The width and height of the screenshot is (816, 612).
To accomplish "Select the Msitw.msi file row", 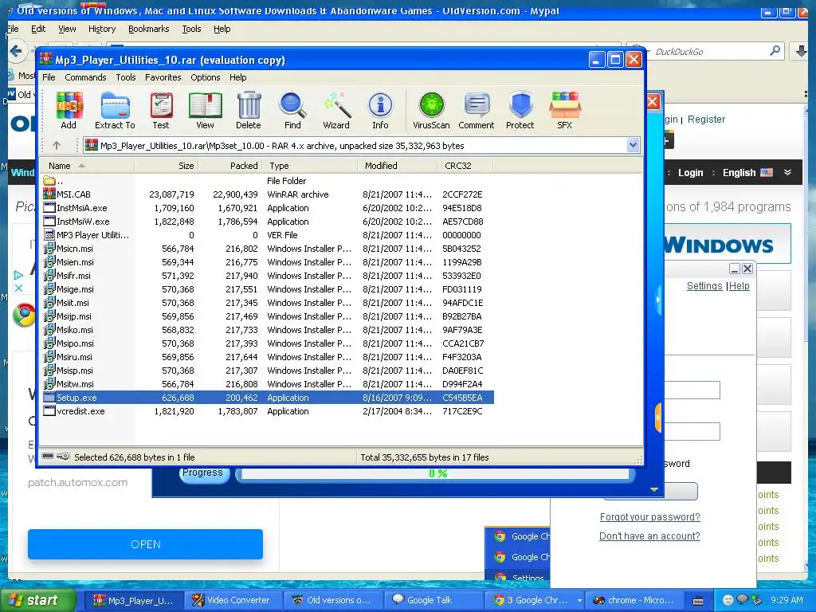I will click(268, 383).
